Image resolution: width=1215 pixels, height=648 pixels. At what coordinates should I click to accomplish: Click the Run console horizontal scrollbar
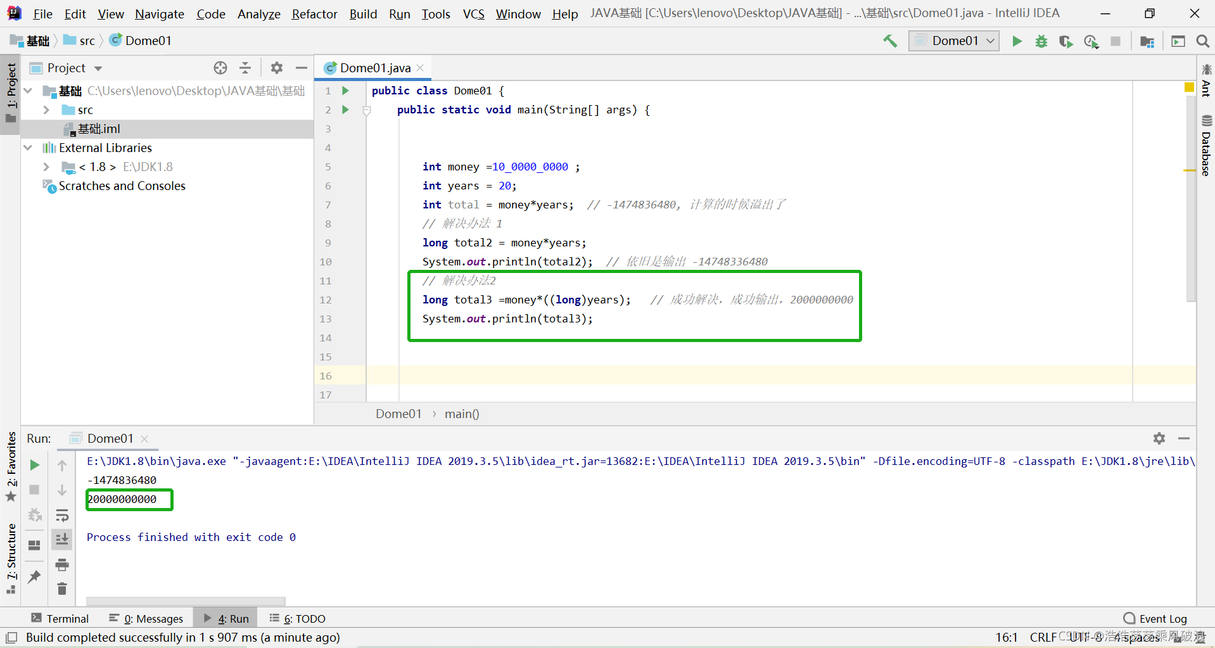click(186, 600)
